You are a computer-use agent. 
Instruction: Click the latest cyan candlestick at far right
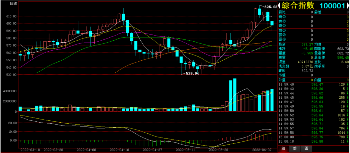272,23
